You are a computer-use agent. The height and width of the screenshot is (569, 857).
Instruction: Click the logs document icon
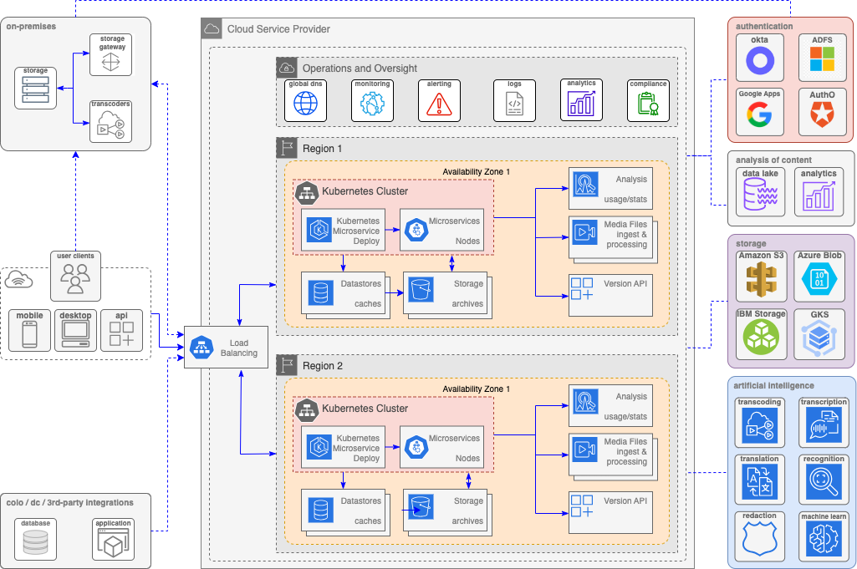513,104
